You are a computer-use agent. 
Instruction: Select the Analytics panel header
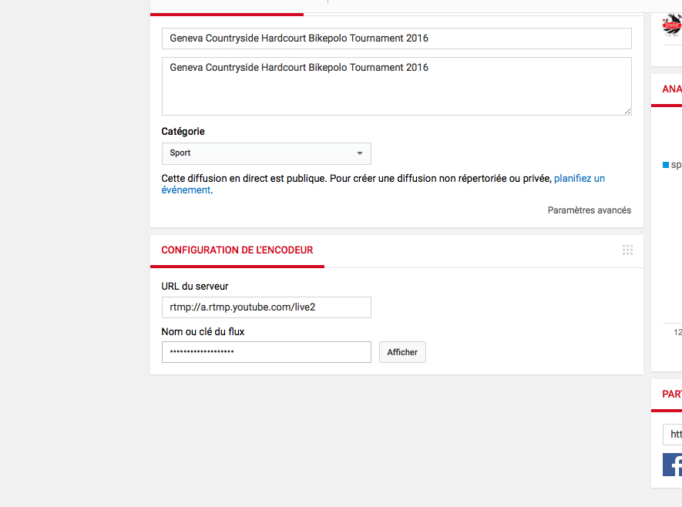(x=671, y=89)
